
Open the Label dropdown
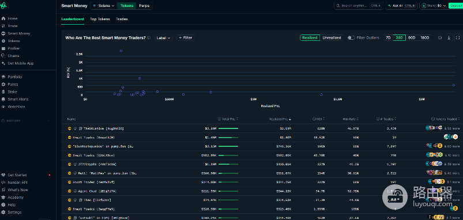[x=163, y=38]
